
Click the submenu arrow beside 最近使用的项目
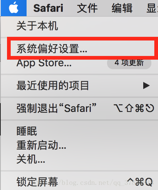click(146, 85)
